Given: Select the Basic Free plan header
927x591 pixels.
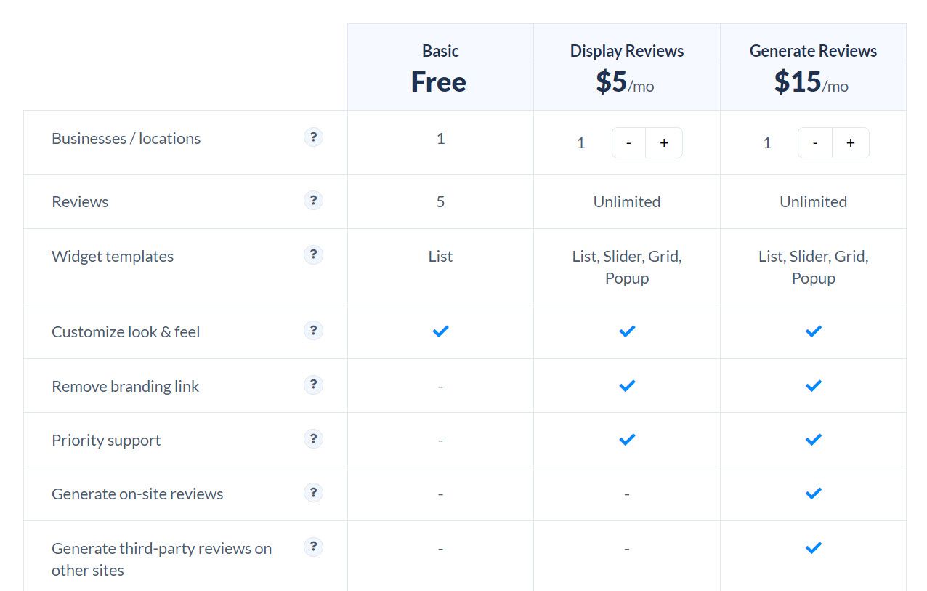Looking at the screenshot, I should [x=440, y=68].
